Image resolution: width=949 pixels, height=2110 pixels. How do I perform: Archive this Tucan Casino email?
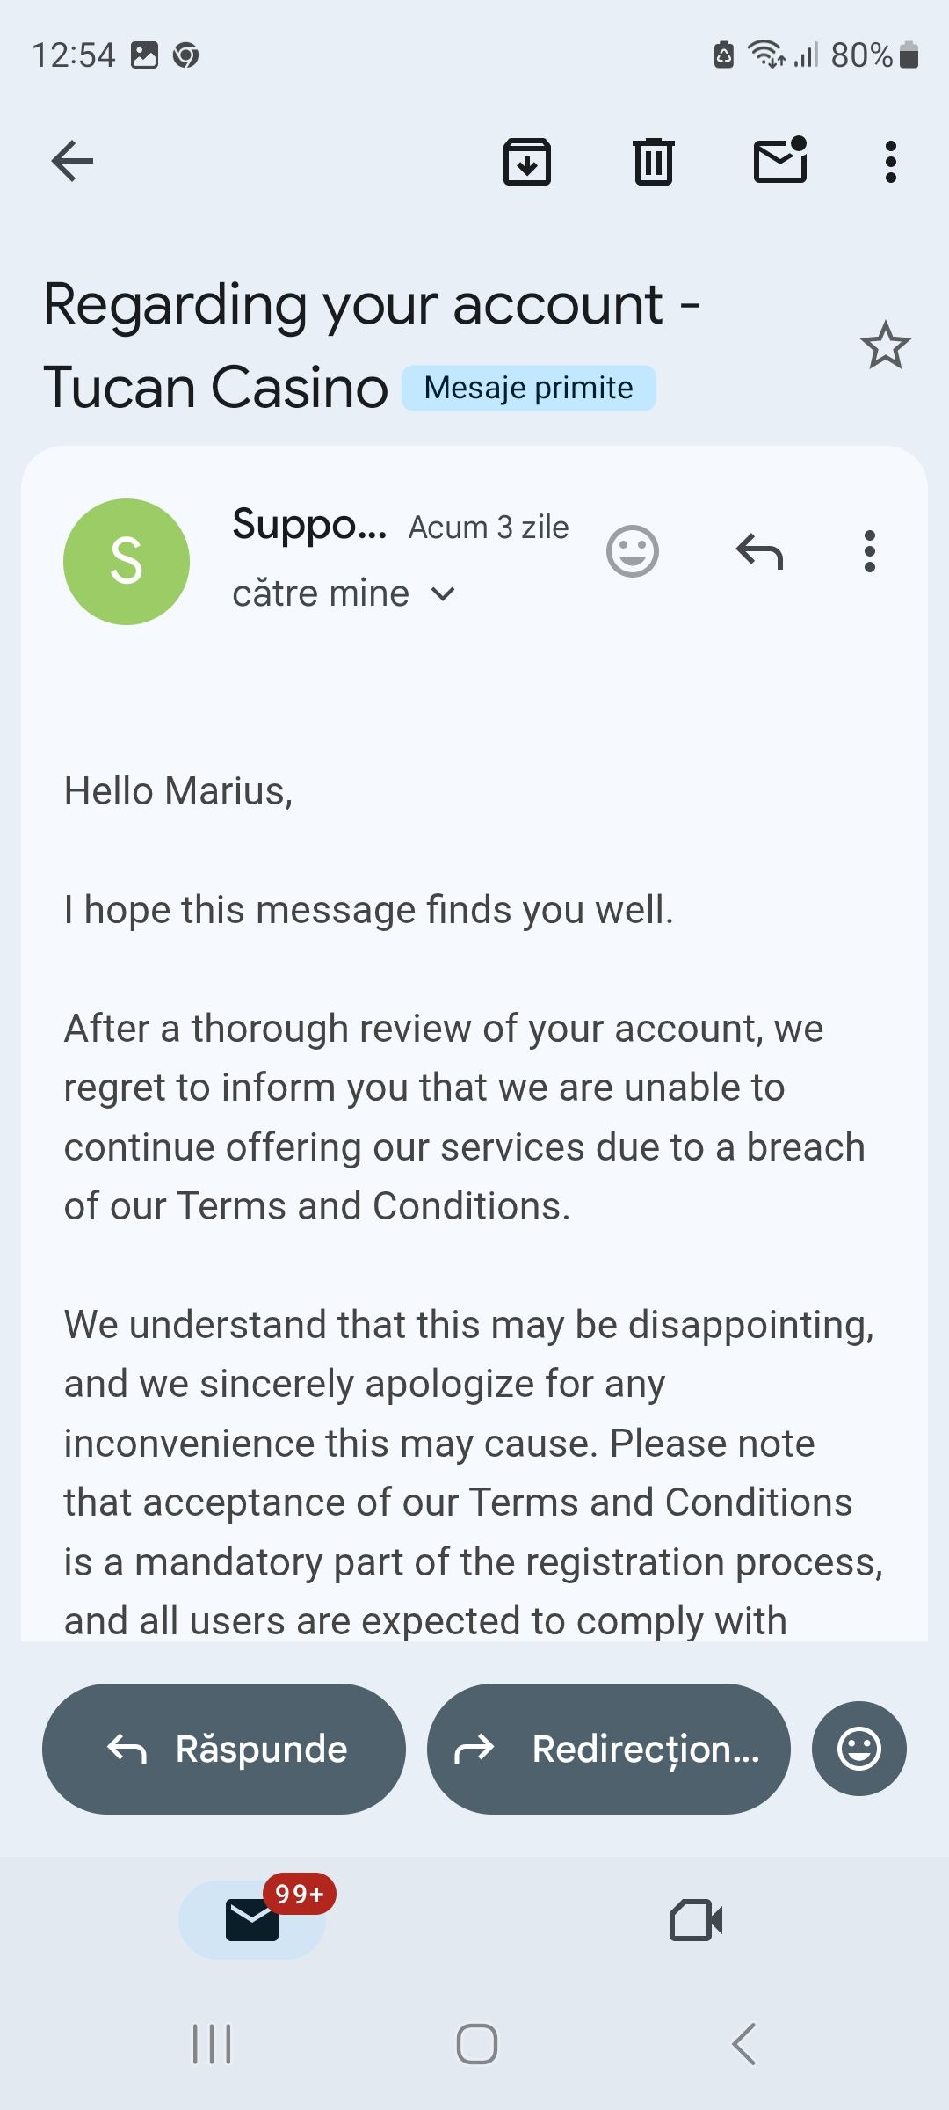pyautogui.click(x=526, y=162)
